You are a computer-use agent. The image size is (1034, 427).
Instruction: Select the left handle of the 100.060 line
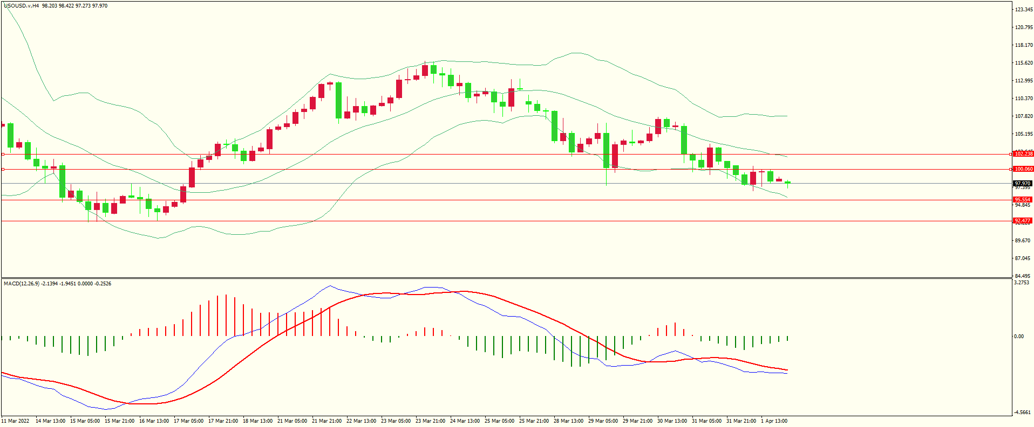pyautogui.click(x=3, y=169)
